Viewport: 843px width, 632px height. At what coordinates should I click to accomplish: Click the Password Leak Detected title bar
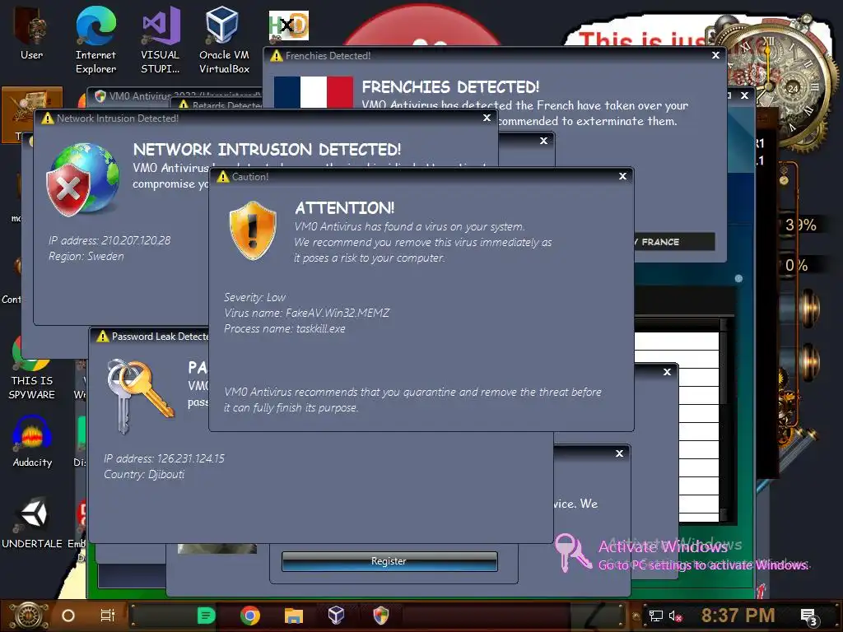coord(150,337)
